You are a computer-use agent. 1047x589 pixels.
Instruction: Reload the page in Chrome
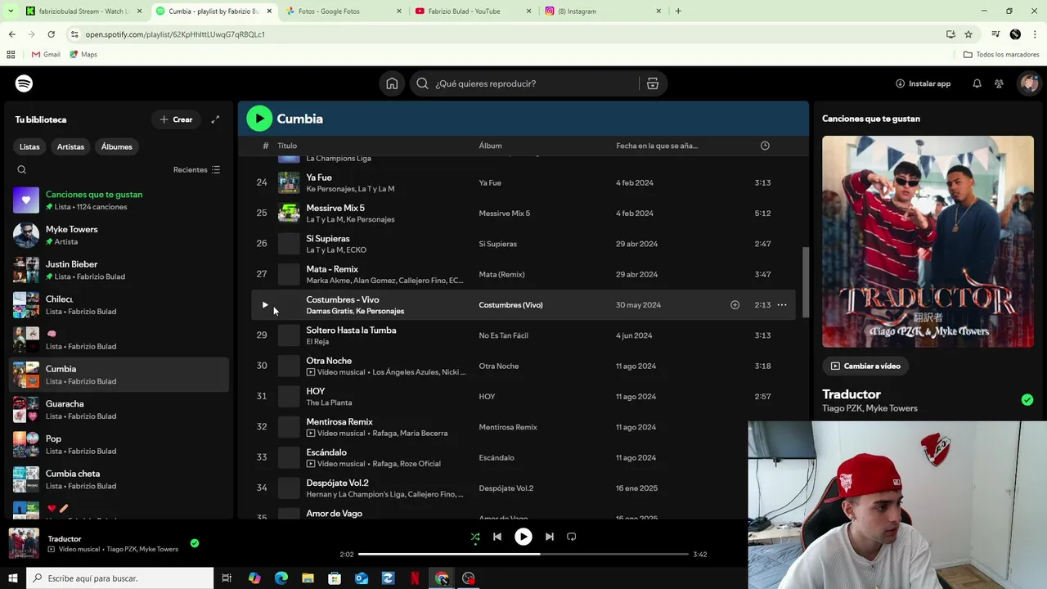(51, 34)
